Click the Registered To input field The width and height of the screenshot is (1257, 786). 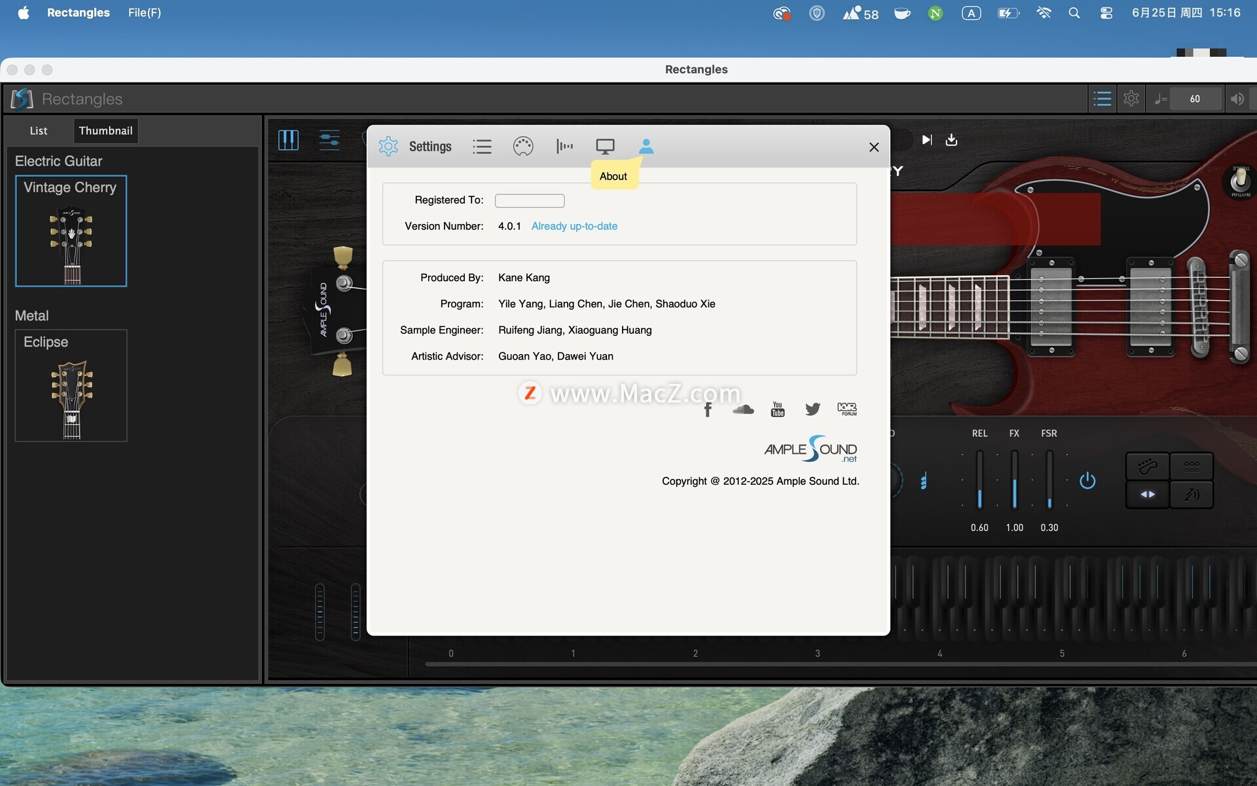point(530,200)
